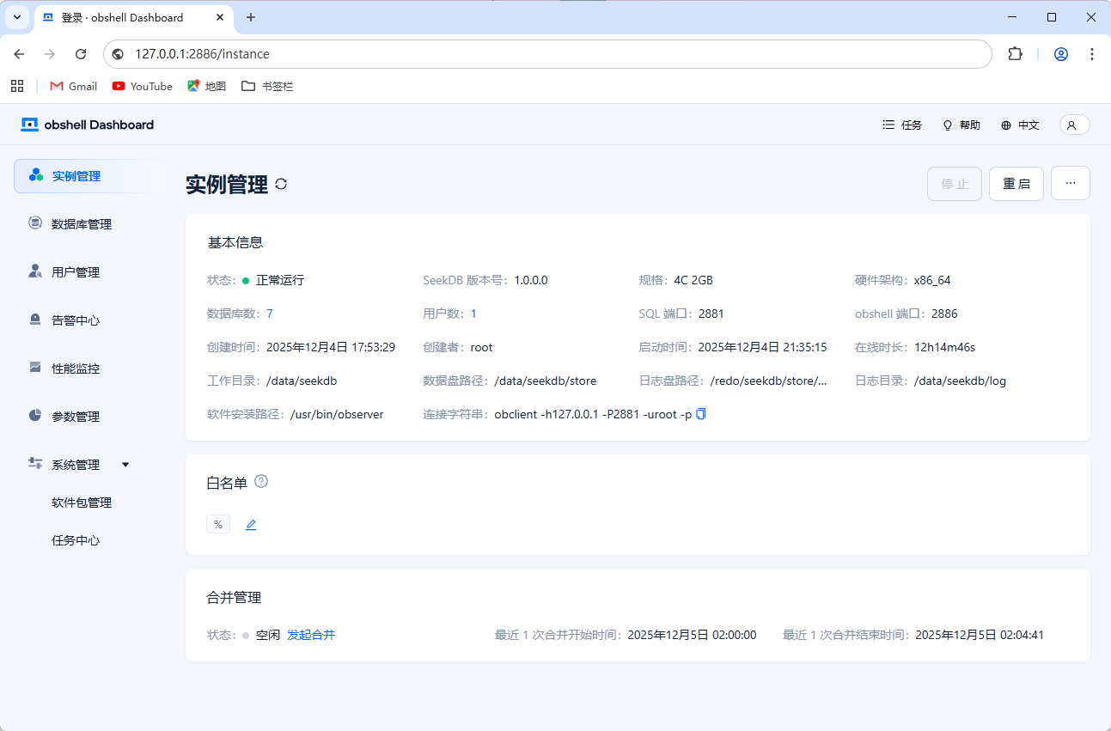Open the 告警中心 section
Viewport: 1111px width, 731px height.
(76, 320)
